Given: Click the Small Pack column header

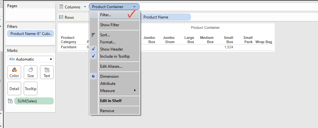Looking at the screenshot, I should click(248, 40).
